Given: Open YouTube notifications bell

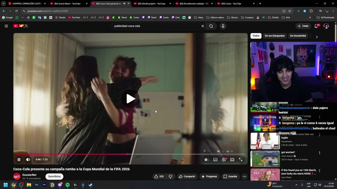Looking at the screenshot, I should click(316, 26).
